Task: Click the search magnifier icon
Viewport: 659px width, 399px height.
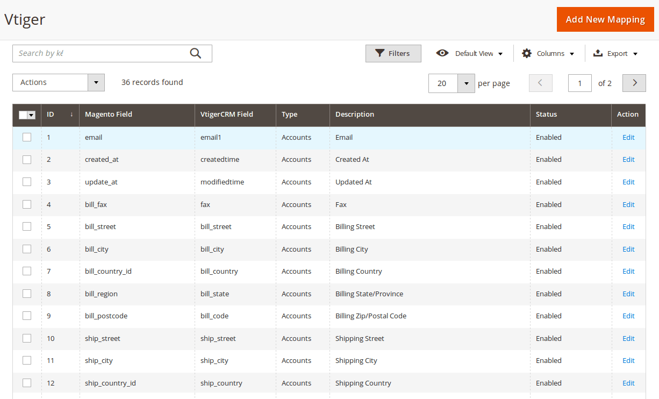Action: point(196,53)
